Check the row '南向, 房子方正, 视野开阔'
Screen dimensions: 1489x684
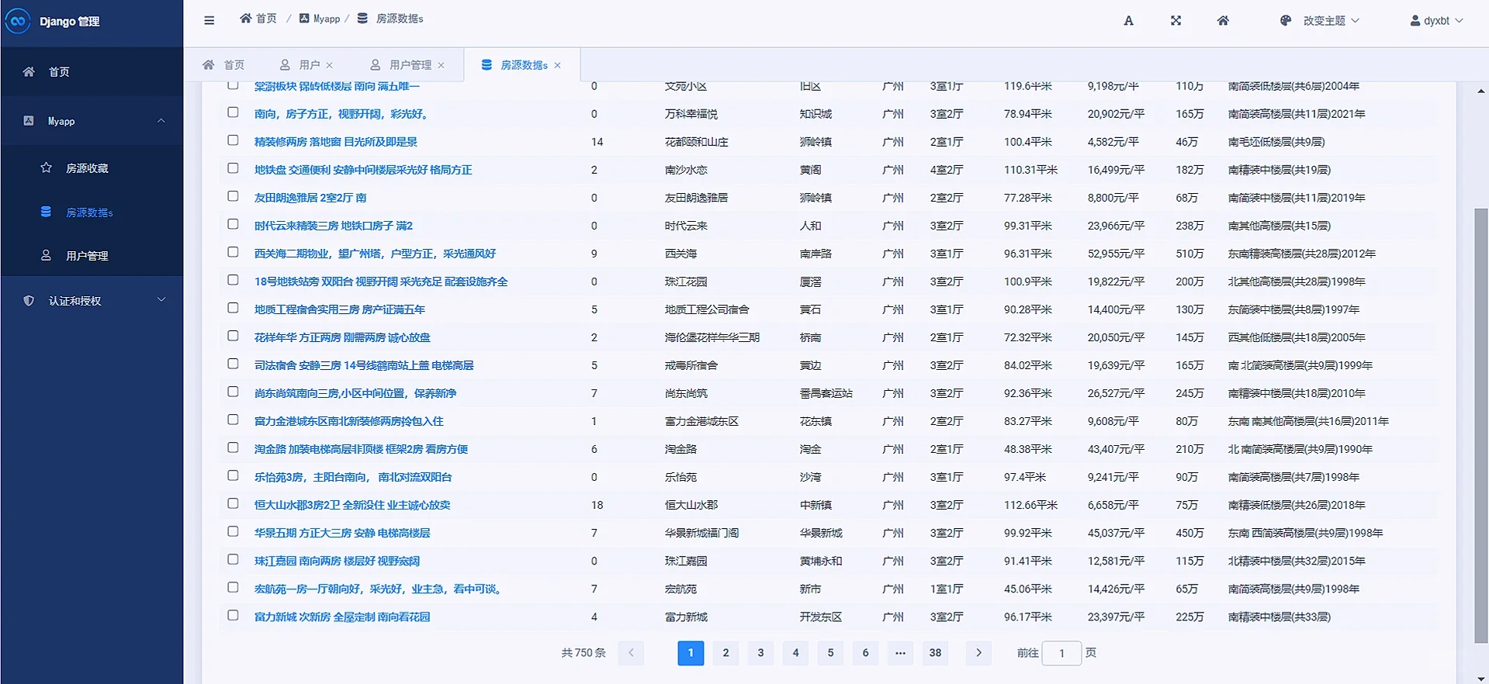[233, 112]
